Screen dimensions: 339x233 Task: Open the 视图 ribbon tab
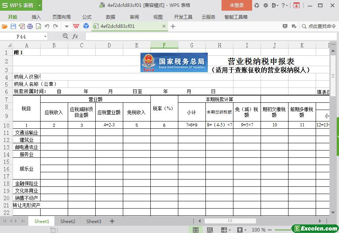pyautogui.click(x=158, y=17)
